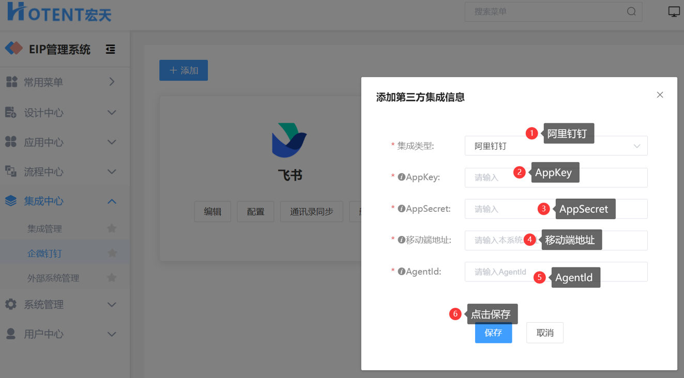Viewport: 684px width, 378px height.
Task: Expand the 常用菜单 chevron
Action: [x=112, y=82]
